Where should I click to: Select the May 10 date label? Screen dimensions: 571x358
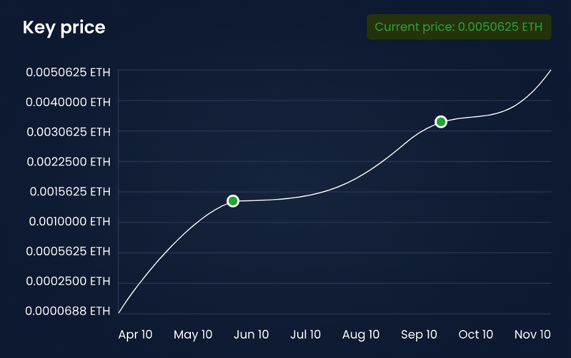coord(193,335)
